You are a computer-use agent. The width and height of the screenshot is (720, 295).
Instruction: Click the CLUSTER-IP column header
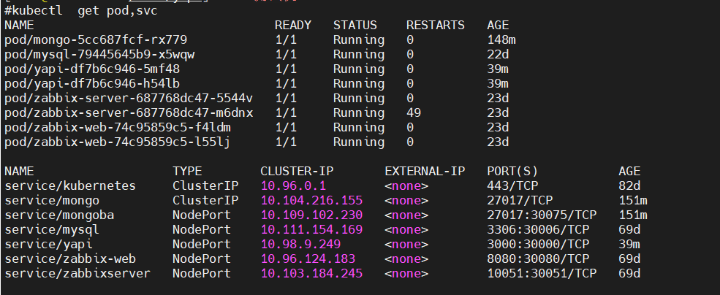coord(297,172)
